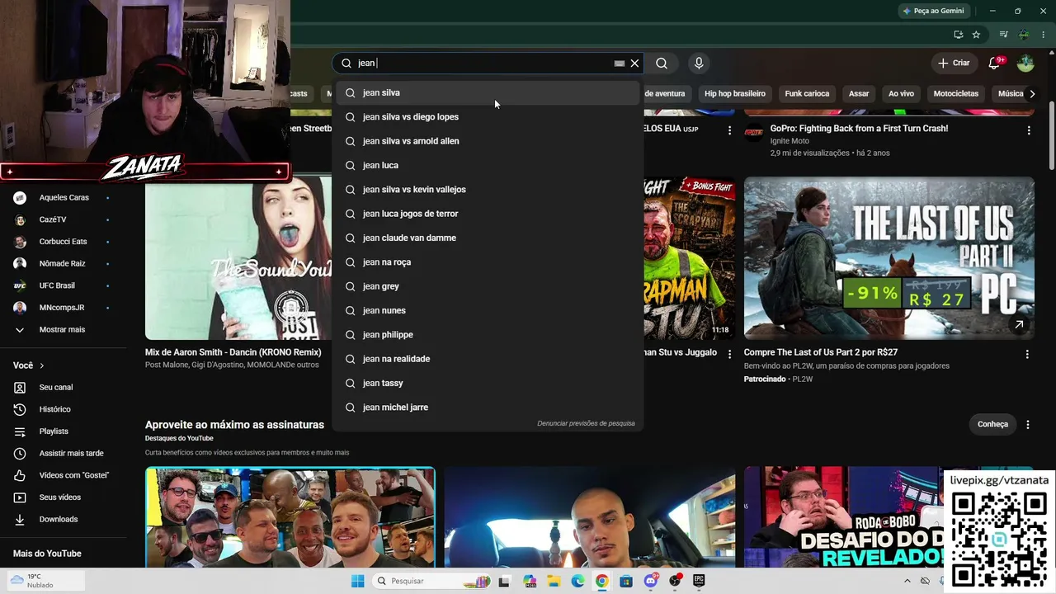Open Playlists in the sidebar
1056x594 pixels.
click(54, 431)
